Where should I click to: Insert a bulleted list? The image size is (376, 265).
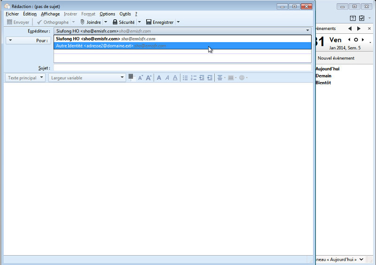(x=185, y=78)
